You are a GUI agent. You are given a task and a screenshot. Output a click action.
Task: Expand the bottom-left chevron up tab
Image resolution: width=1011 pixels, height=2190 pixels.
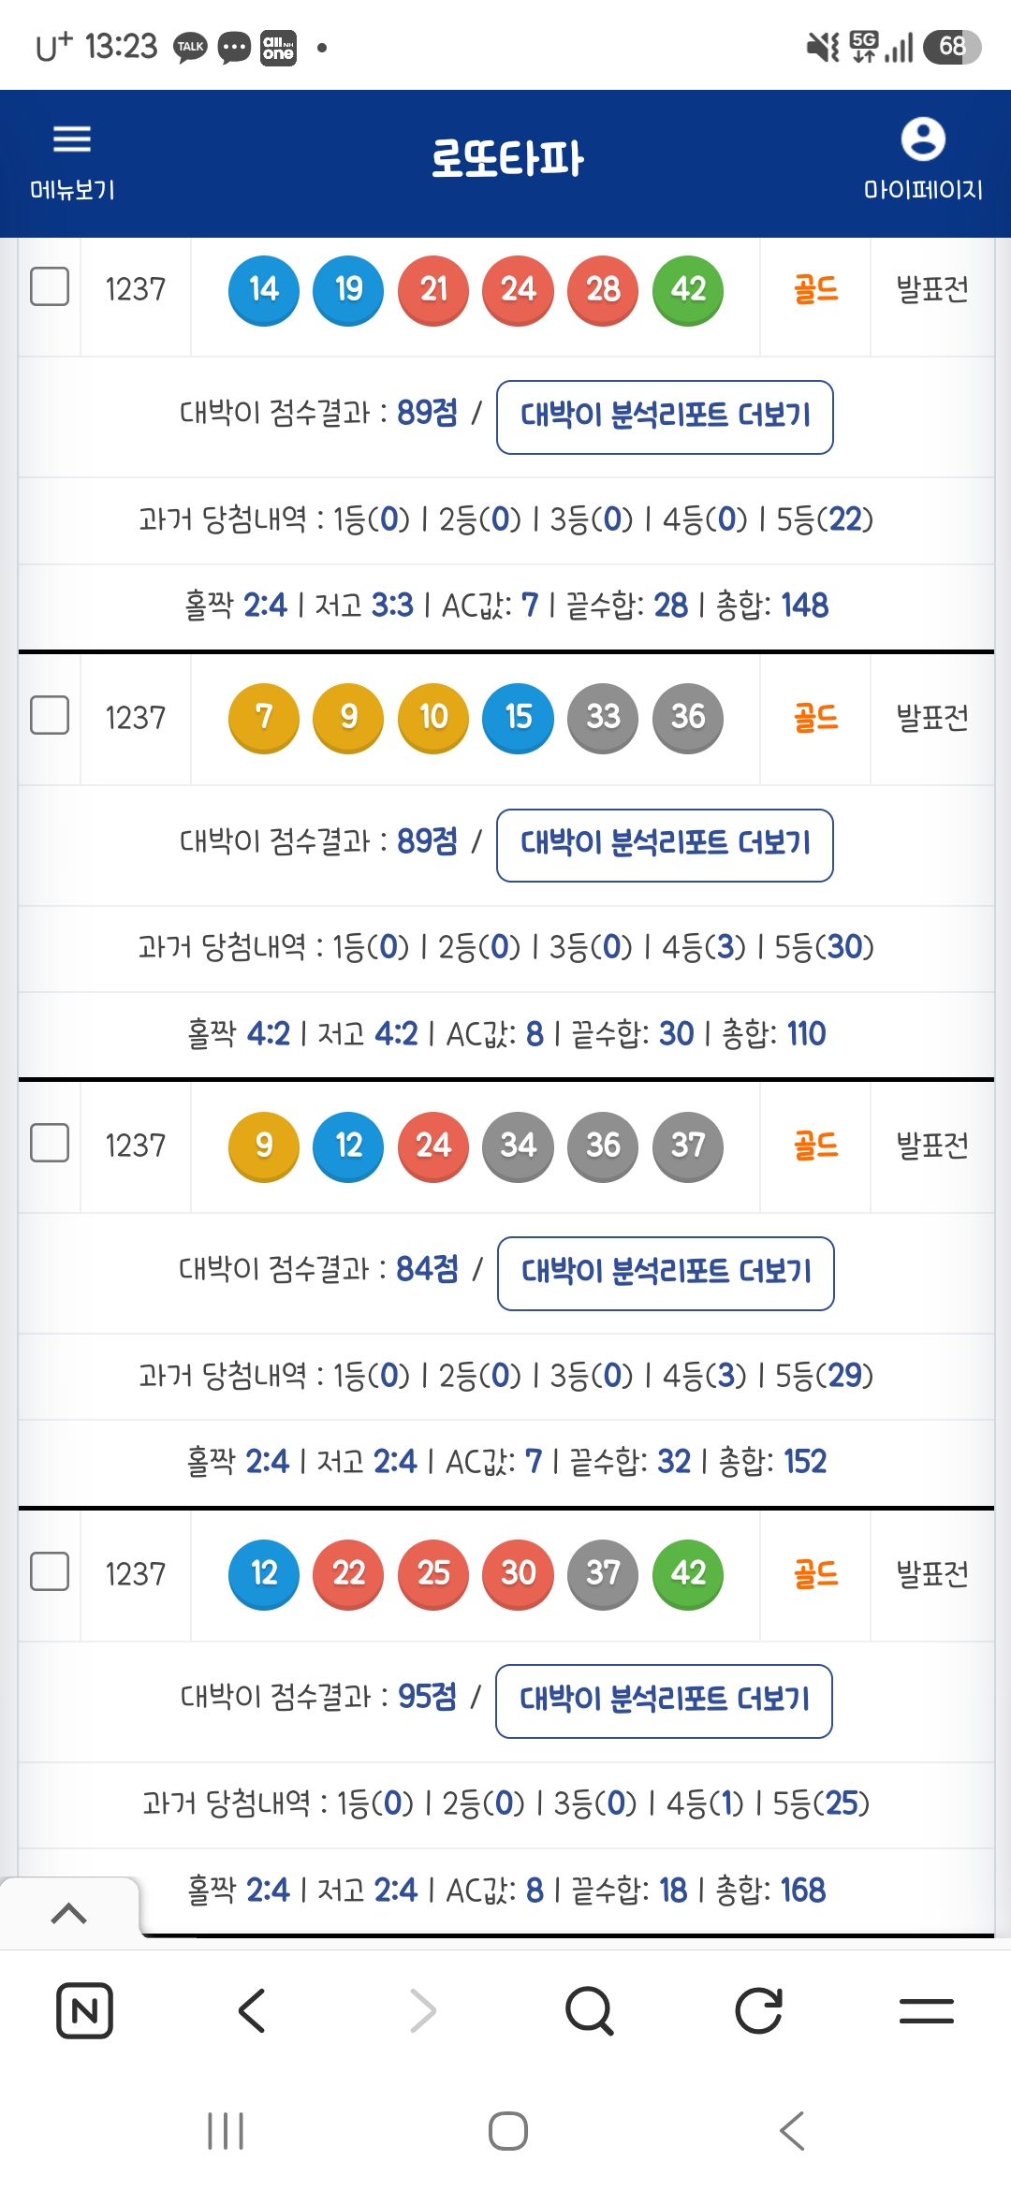coord(69,1914)
